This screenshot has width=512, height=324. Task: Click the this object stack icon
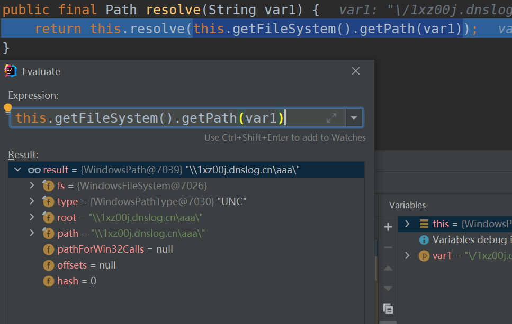pos(424,224)
